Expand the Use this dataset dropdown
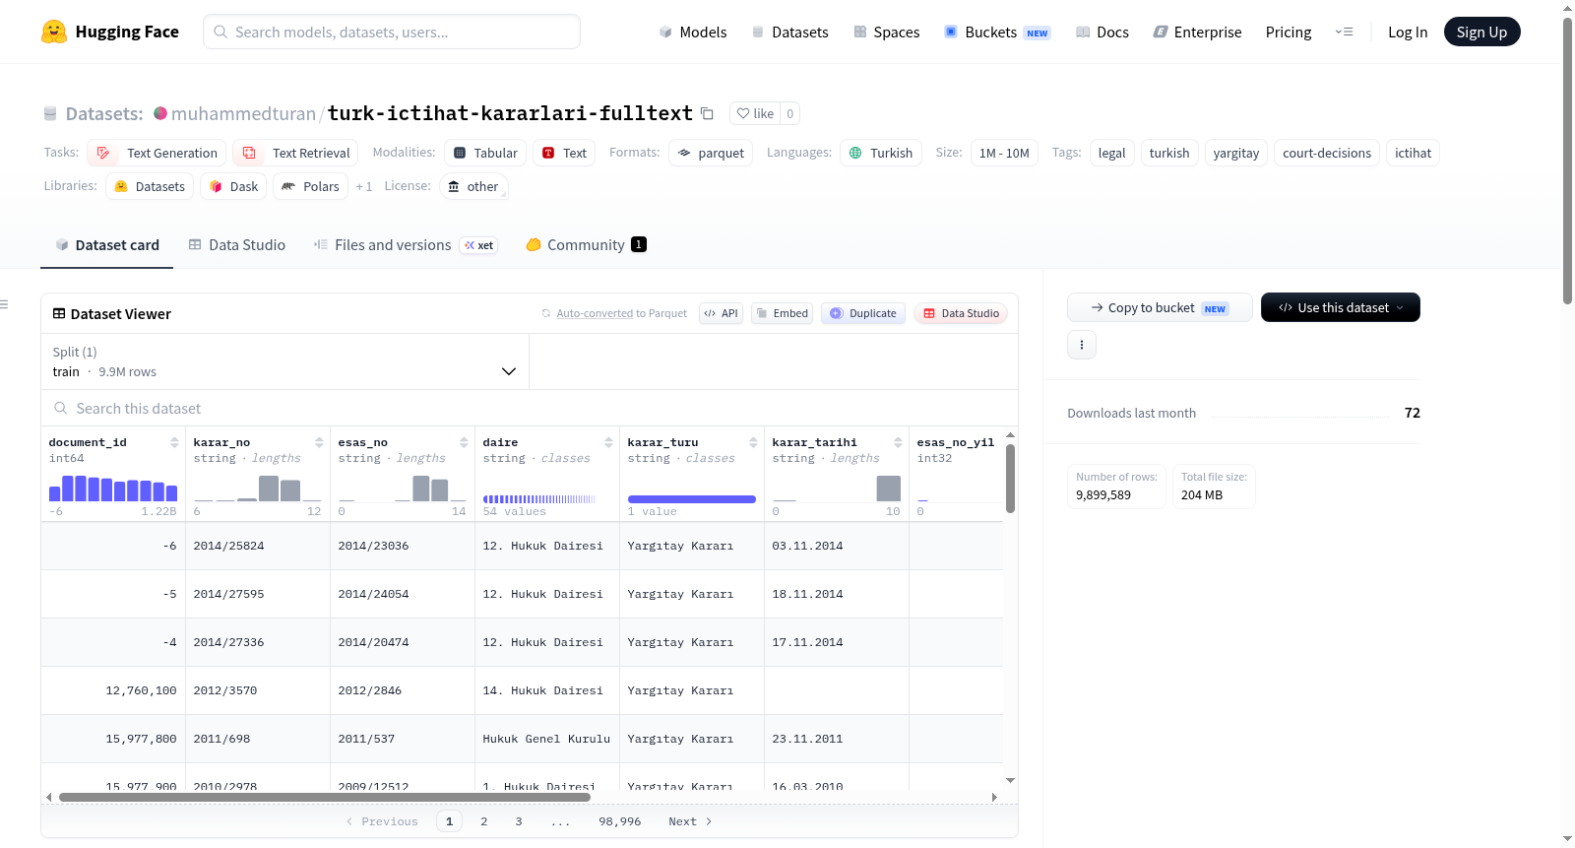 tap(1341, 307)
